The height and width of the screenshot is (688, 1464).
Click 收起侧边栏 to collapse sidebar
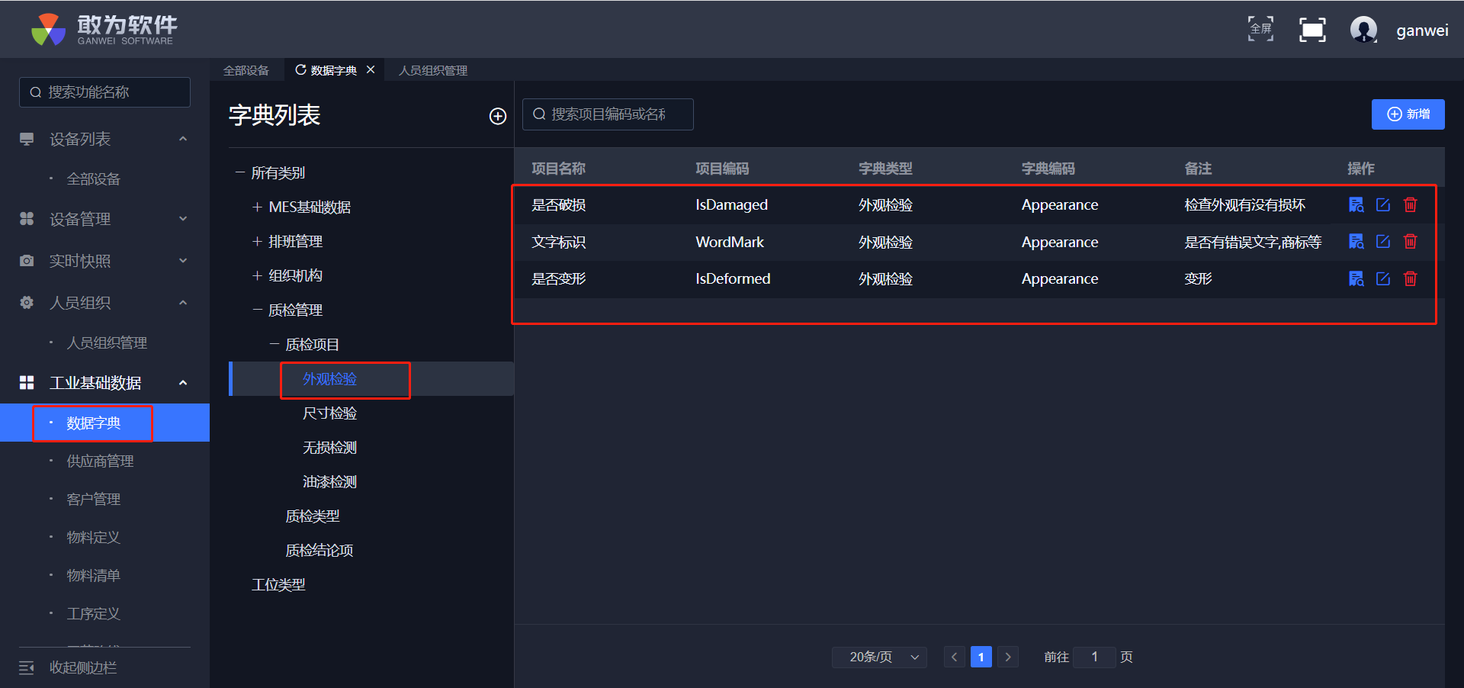coord(83,668)
